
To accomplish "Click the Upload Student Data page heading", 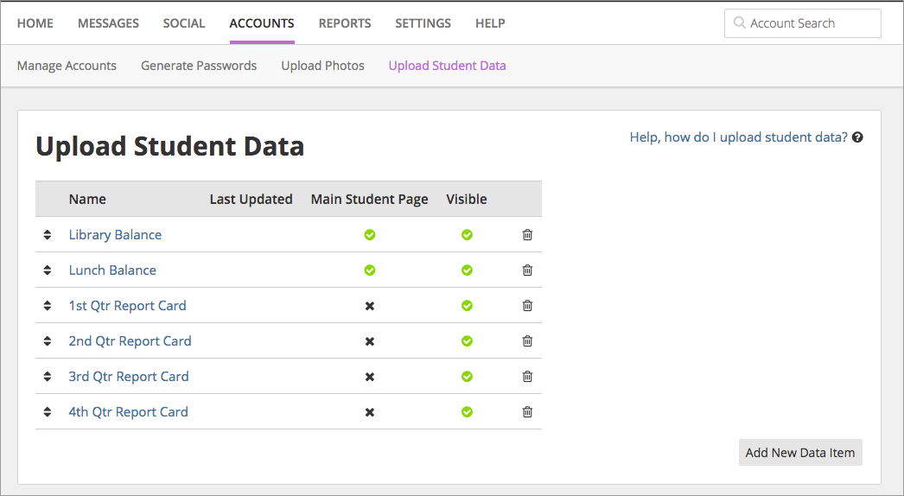I will [x=170, y=147].
